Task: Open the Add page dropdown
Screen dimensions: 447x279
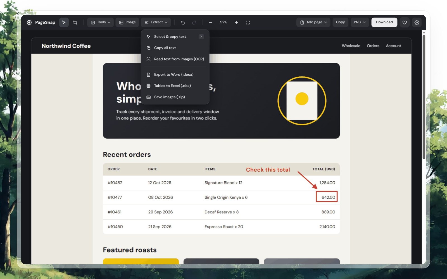Action: coord(313,22)
